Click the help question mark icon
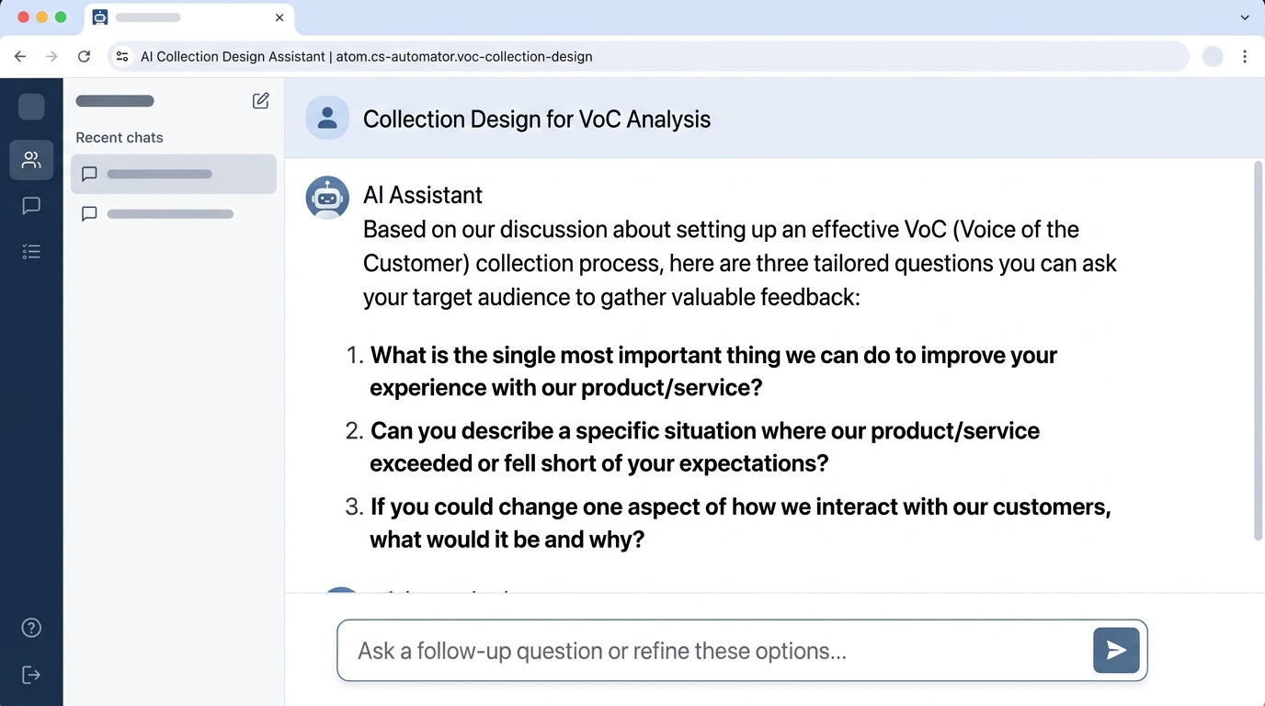 point(31,628)
